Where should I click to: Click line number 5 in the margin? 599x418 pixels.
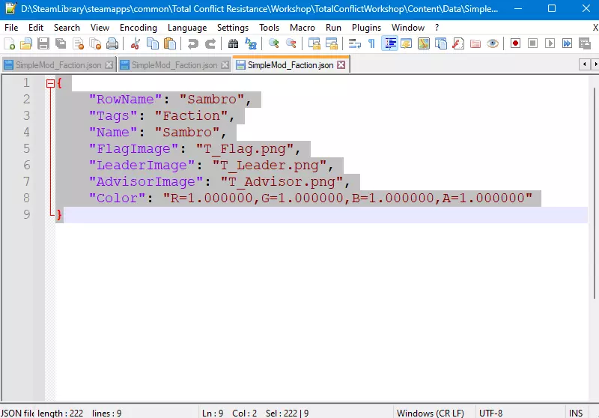coord(27,148)
